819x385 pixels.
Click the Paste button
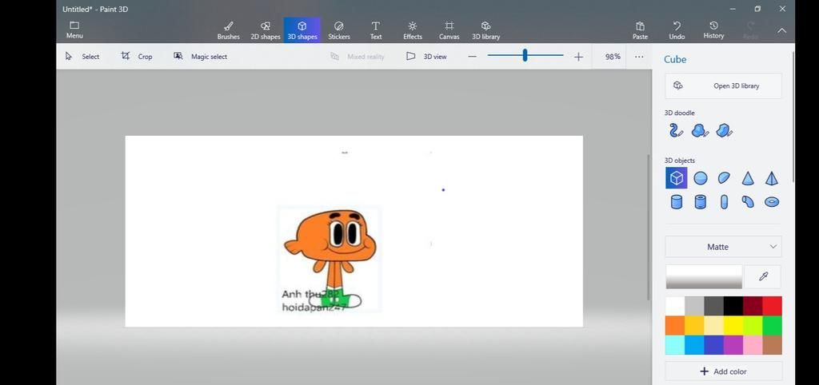coord(640,30)
